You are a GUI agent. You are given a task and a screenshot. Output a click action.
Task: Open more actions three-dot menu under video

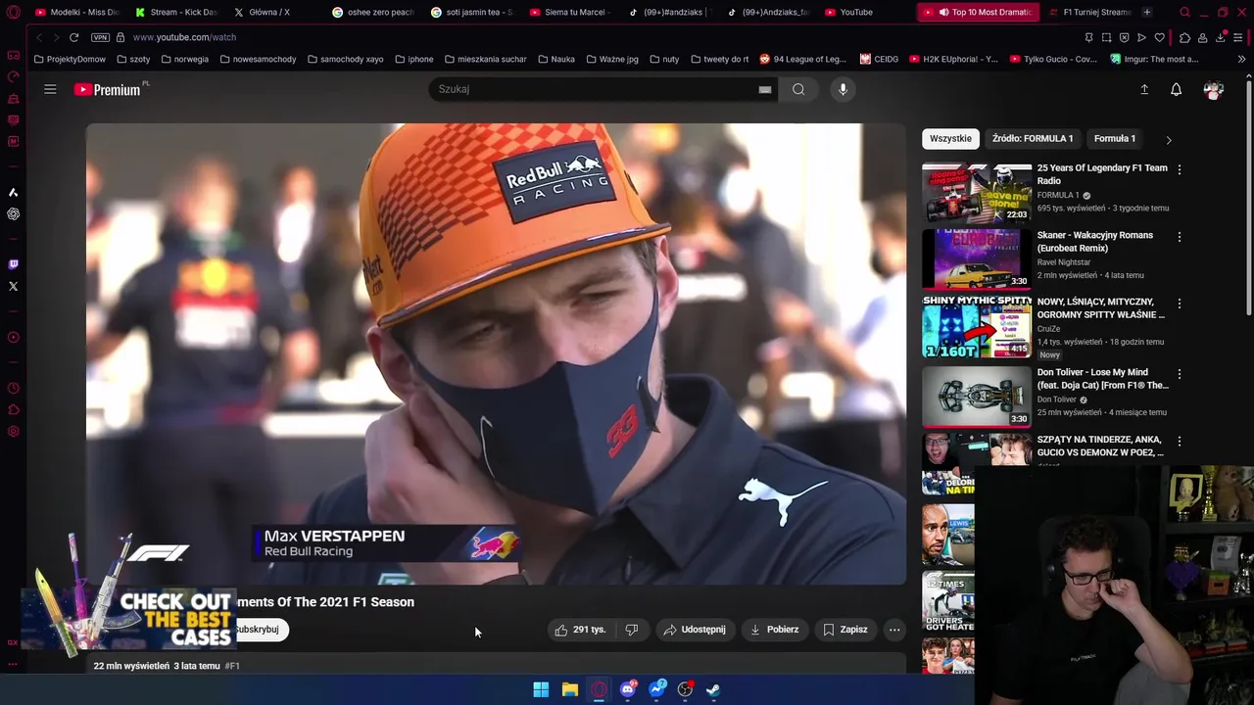894,630
